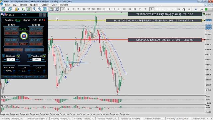
Task: Open the Вид menu
Action: pos(15,5)
